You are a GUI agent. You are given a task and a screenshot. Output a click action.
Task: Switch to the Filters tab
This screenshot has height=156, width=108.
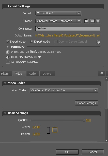pos(5,74)
